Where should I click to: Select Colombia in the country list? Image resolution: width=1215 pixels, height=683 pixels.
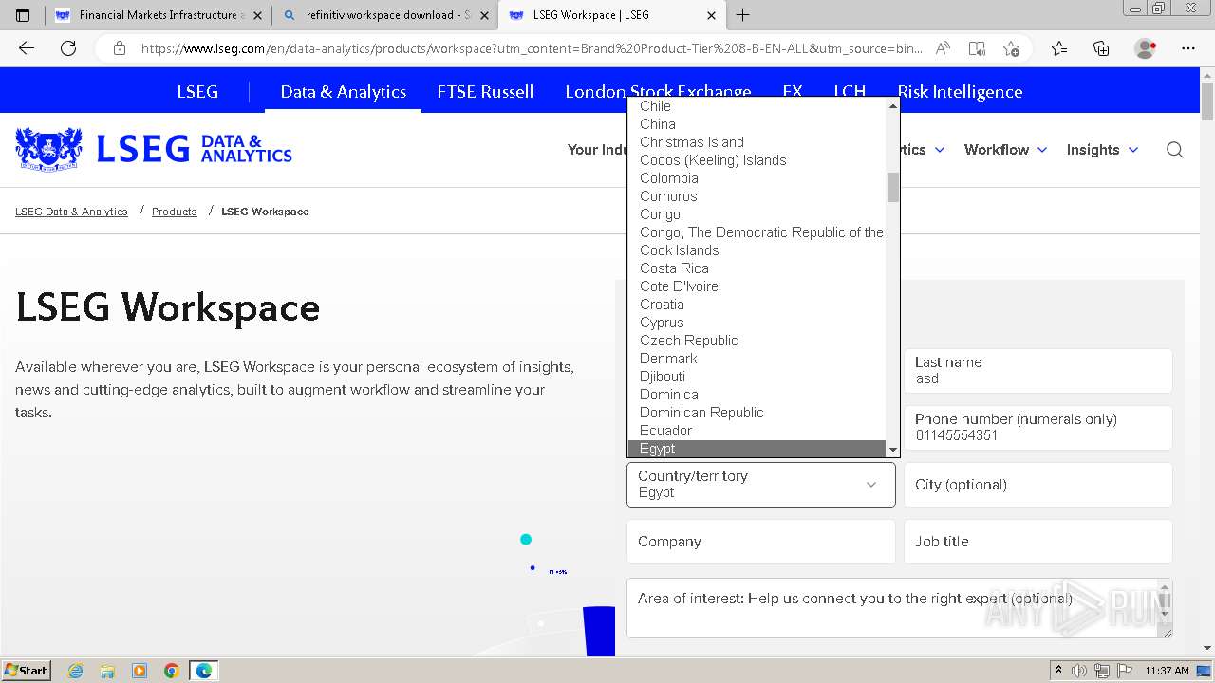pos(669,178)
